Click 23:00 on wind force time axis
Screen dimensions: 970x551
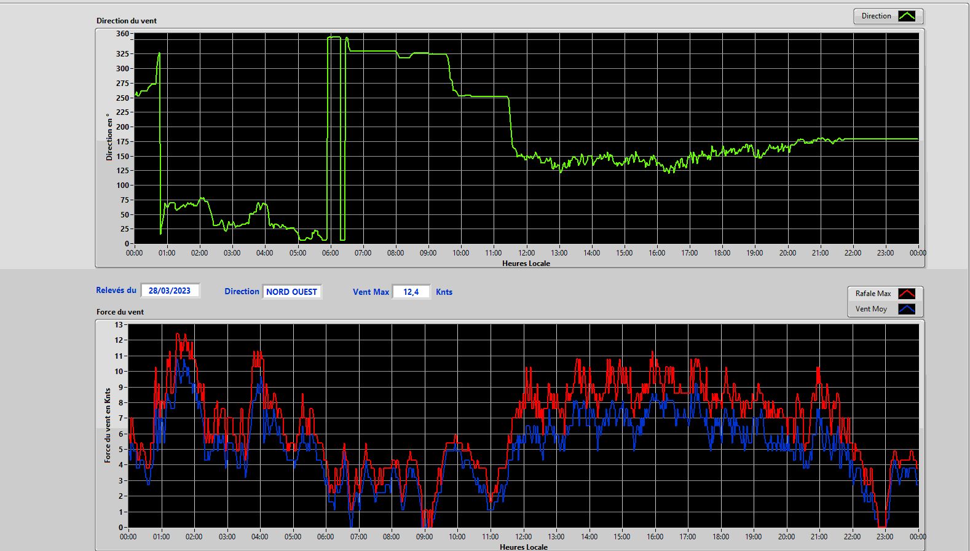(x=885, y=536)
